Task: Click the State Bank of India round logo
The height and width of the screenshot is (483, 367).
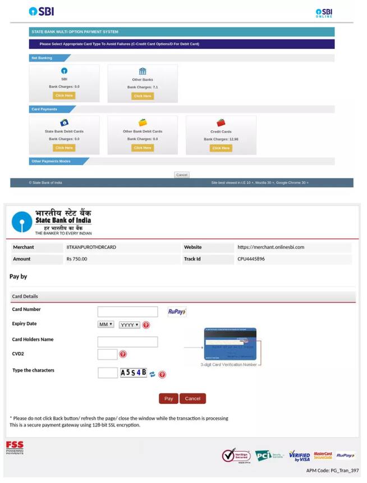Action: 22,221
